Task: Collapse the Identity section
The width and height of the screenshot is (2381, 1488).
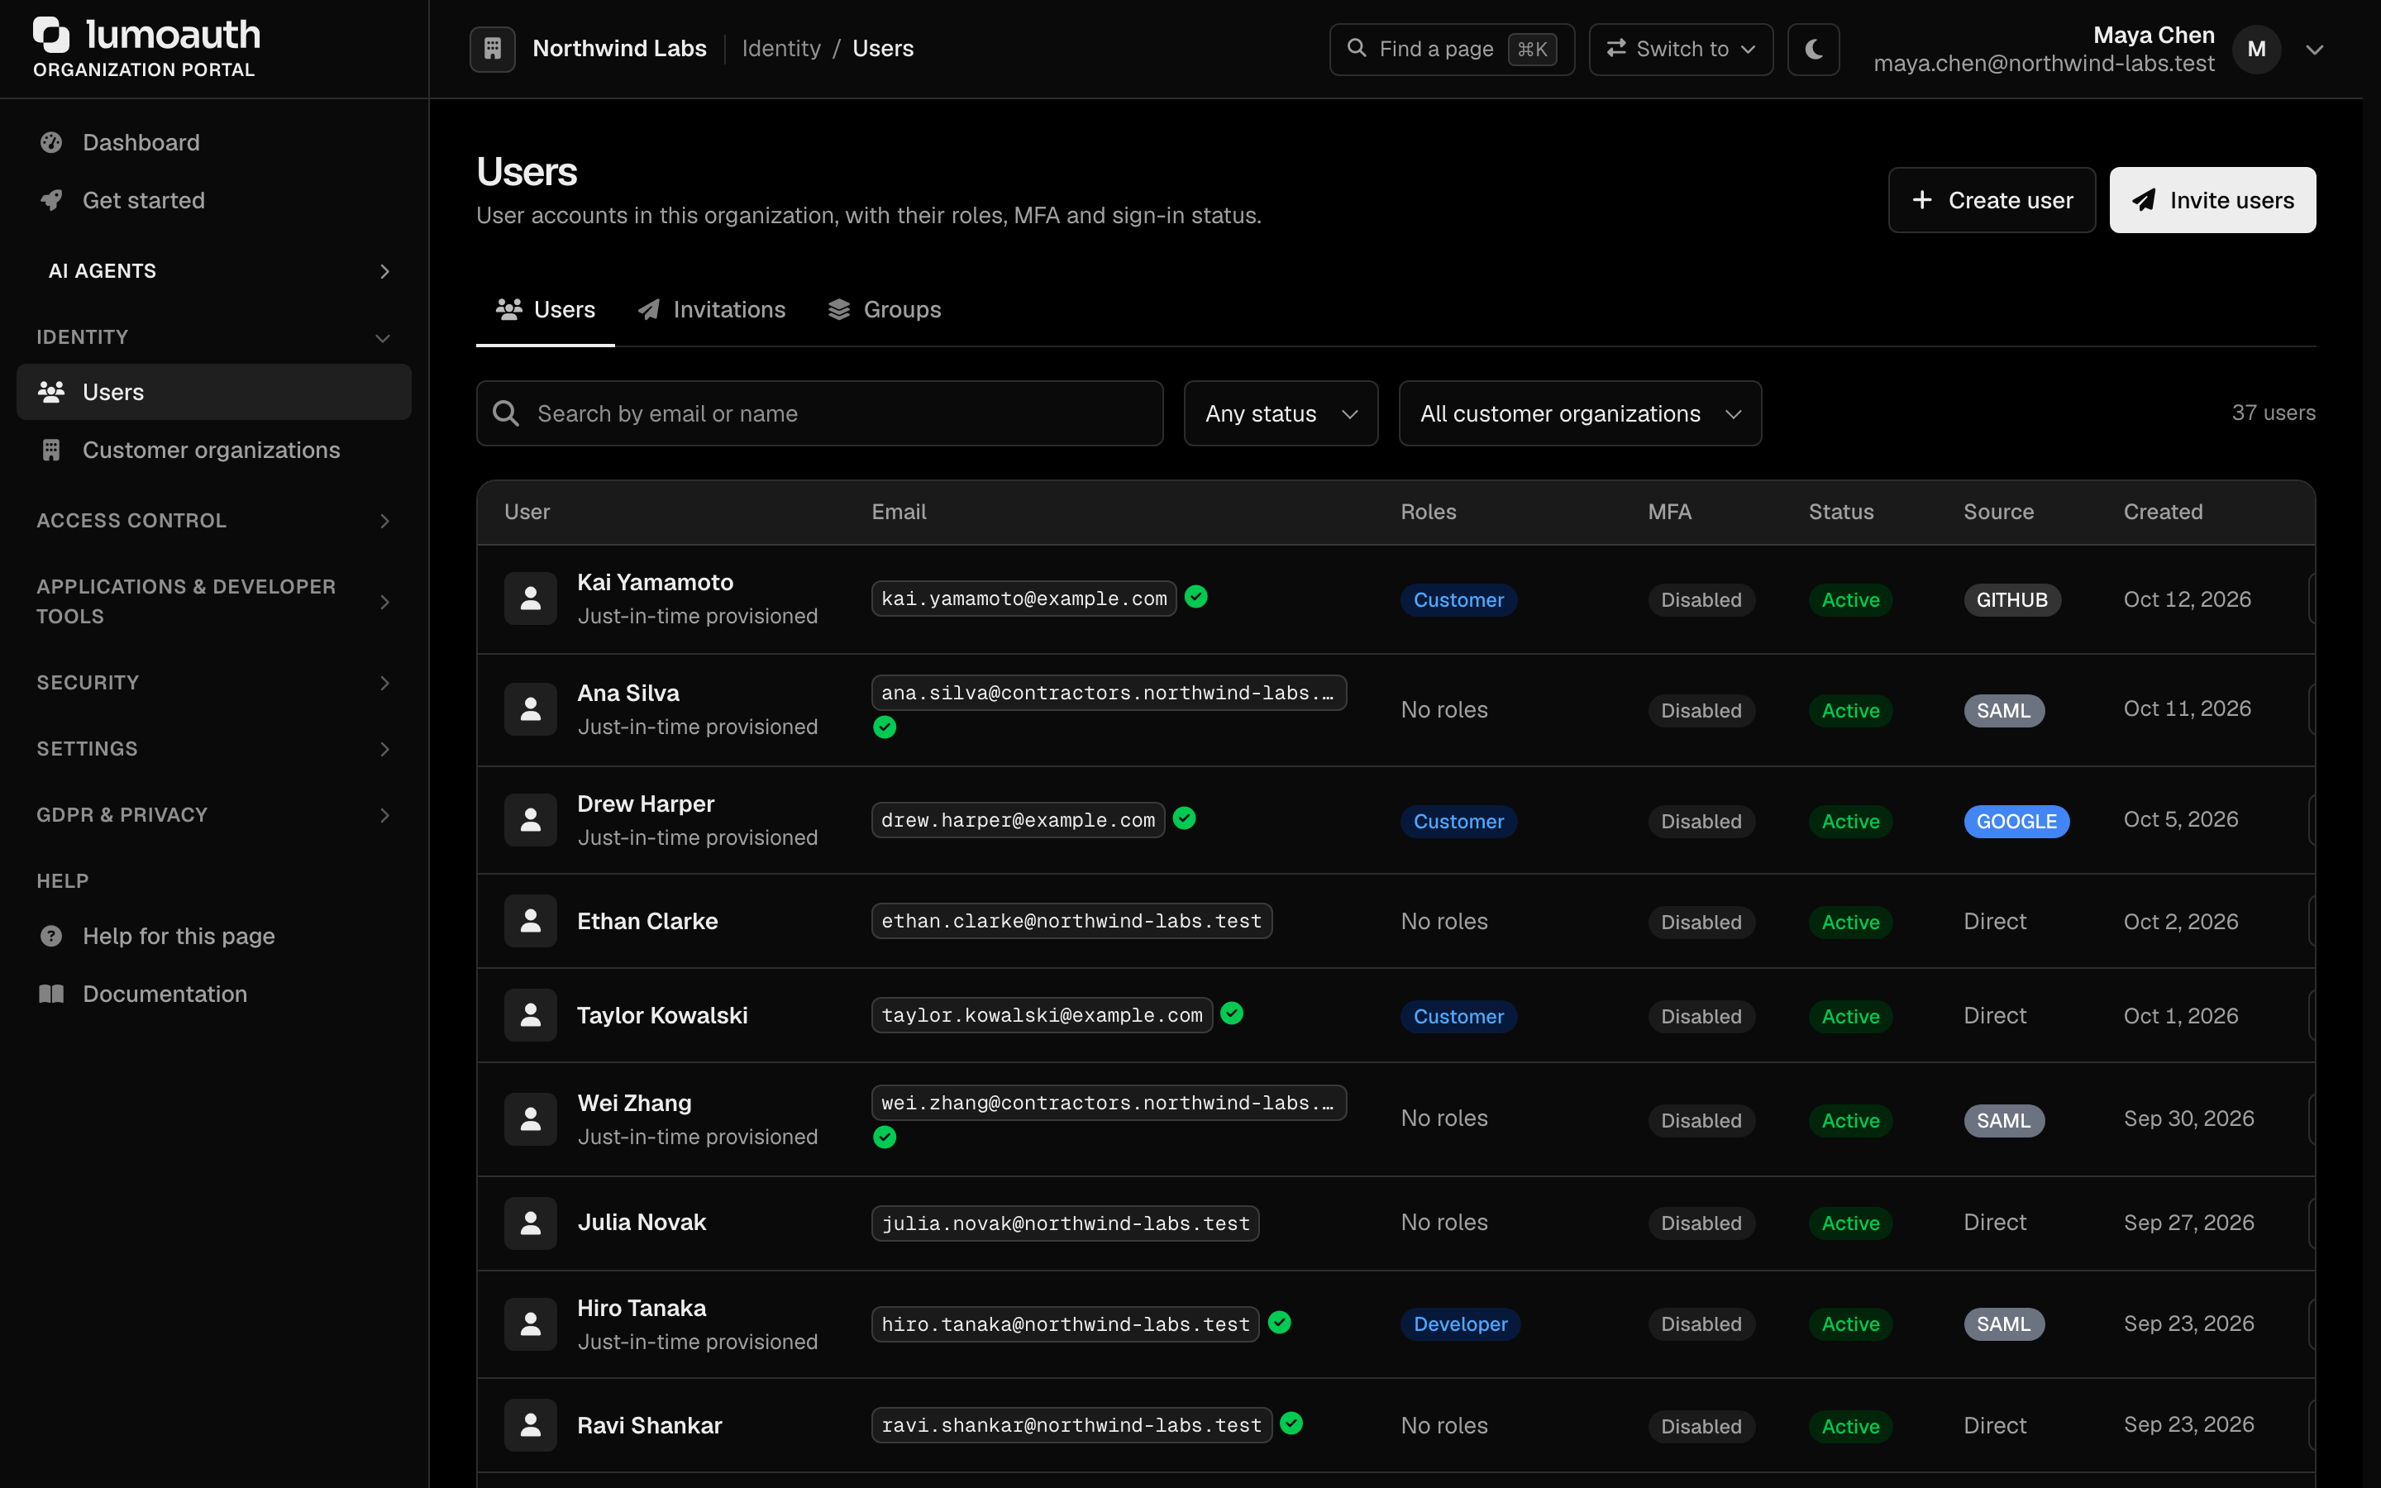Action: tap(213, 336)
